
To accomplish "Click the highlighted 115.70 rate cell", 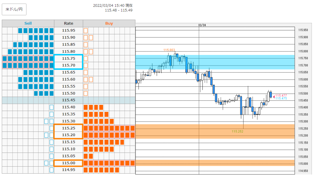I will 69,65.
